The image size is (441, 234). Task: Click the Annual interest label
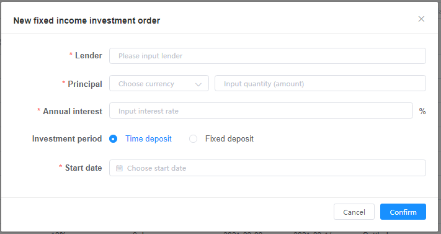pos(73,111)
